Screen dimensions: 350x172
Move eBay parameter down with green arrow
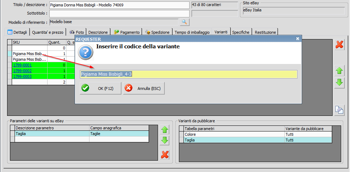(x=165, y=140)
